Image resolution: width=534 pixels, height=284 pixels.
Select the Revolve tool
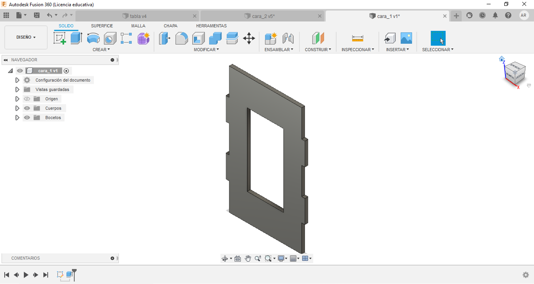pos(93,38)
